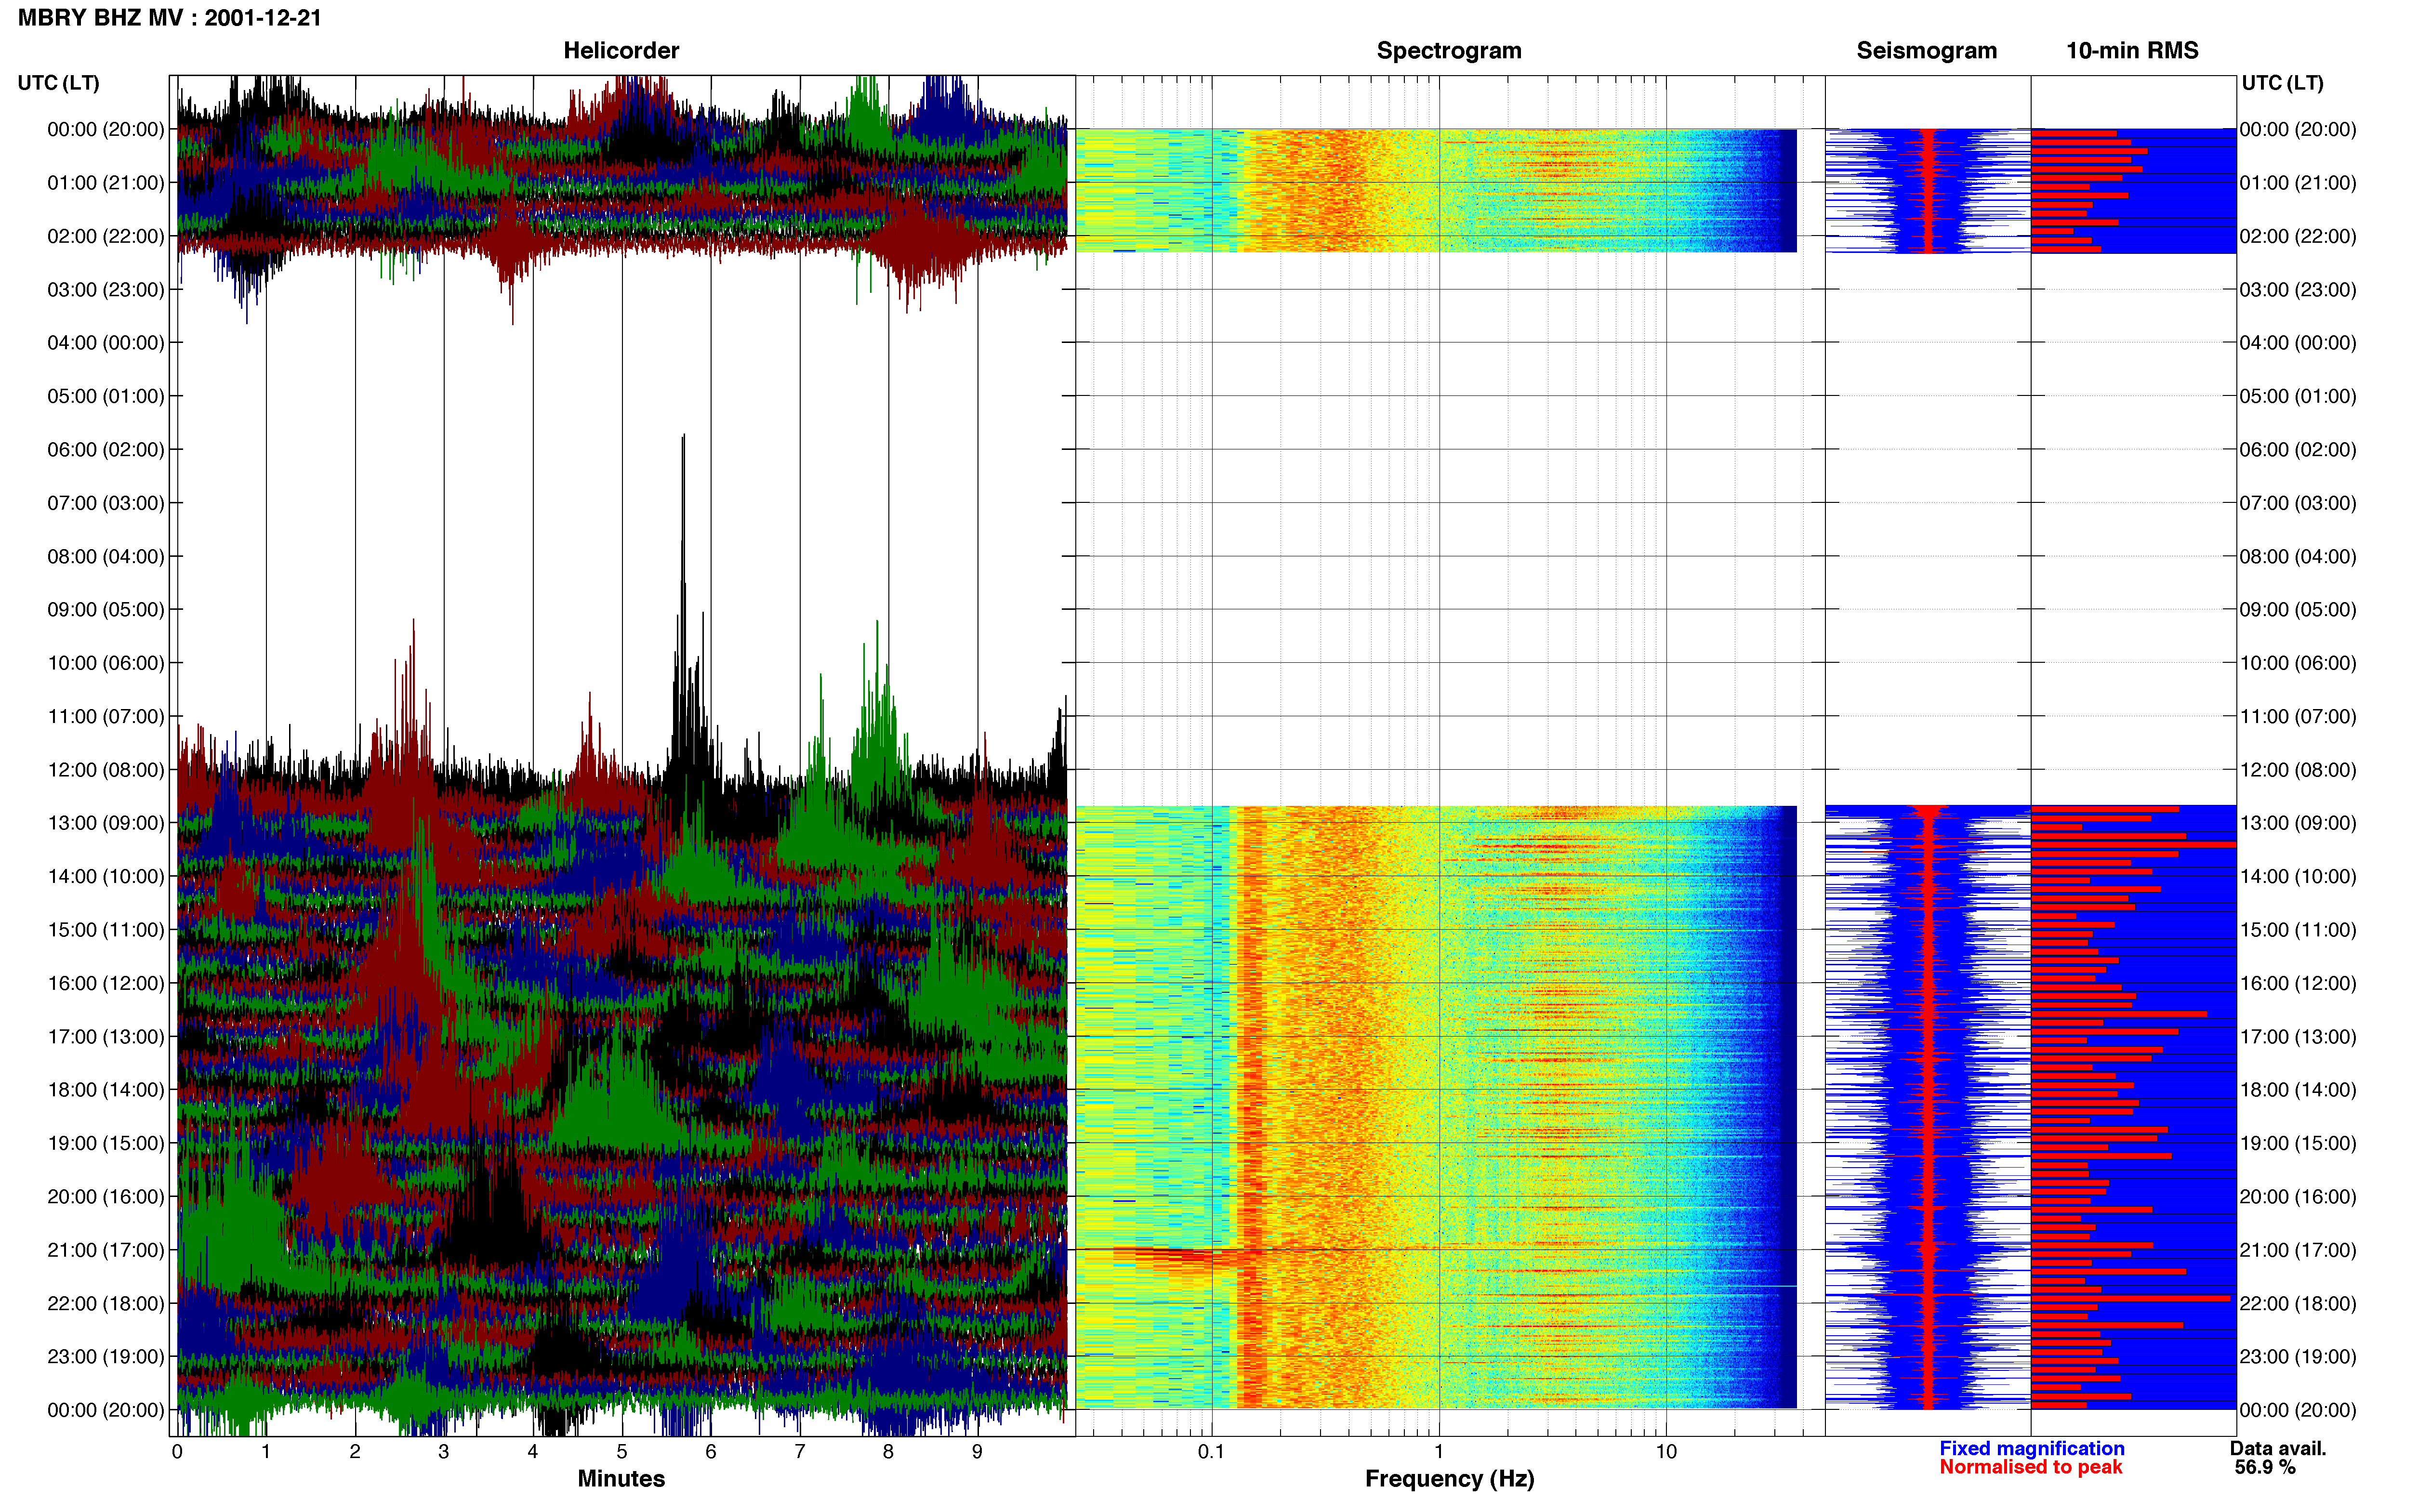Viewport: 2418px width, 1512px height.
Task: Click the right '19:00 (15:00)' time label
Action: tap(2297, 1143)
